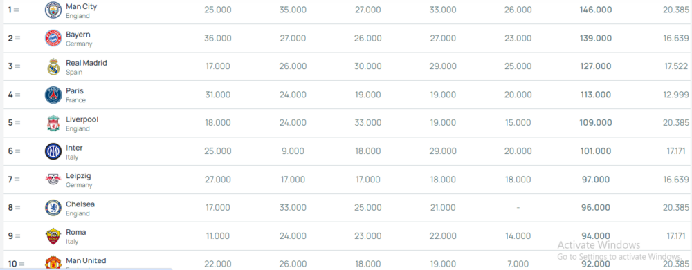Click the Liverpool club crest
Image resolution: width=692 pixels, height=270 pixels.
53,123
